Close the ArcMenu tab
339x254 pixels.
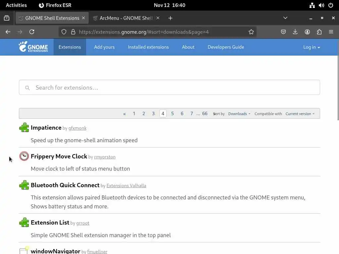click(158, 18)
